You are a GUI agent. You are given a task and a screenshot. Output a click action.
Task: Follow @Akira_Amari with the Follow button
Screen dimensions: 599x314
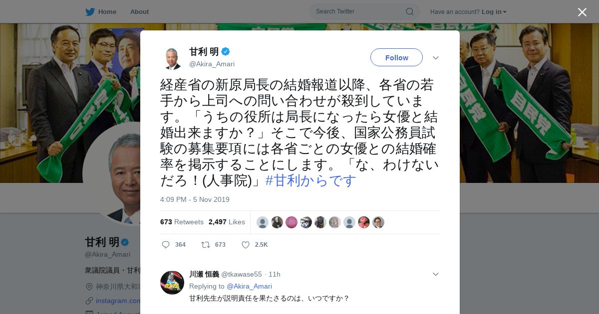coord(396,57)
